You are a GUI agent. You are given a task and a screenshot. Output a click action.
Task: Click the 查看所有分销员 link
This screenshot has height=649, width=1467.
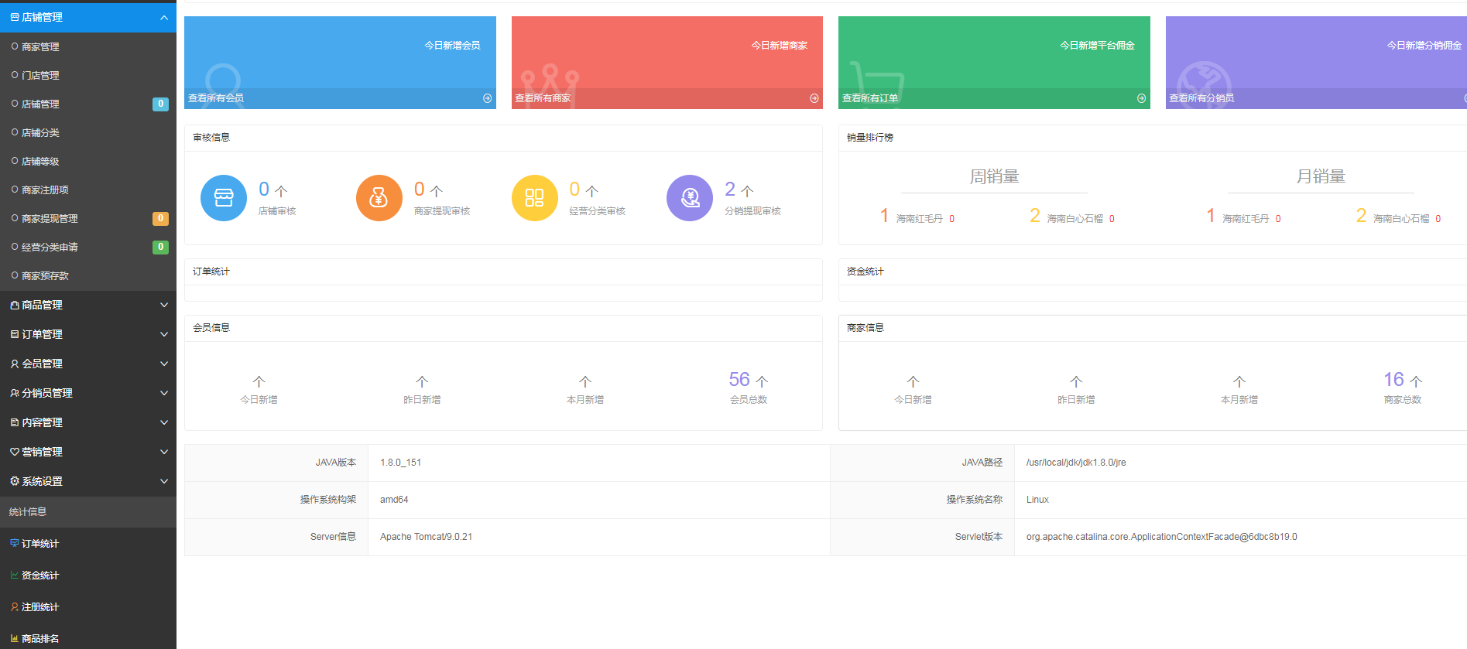pyautogui.click(x=1201, y=98)
